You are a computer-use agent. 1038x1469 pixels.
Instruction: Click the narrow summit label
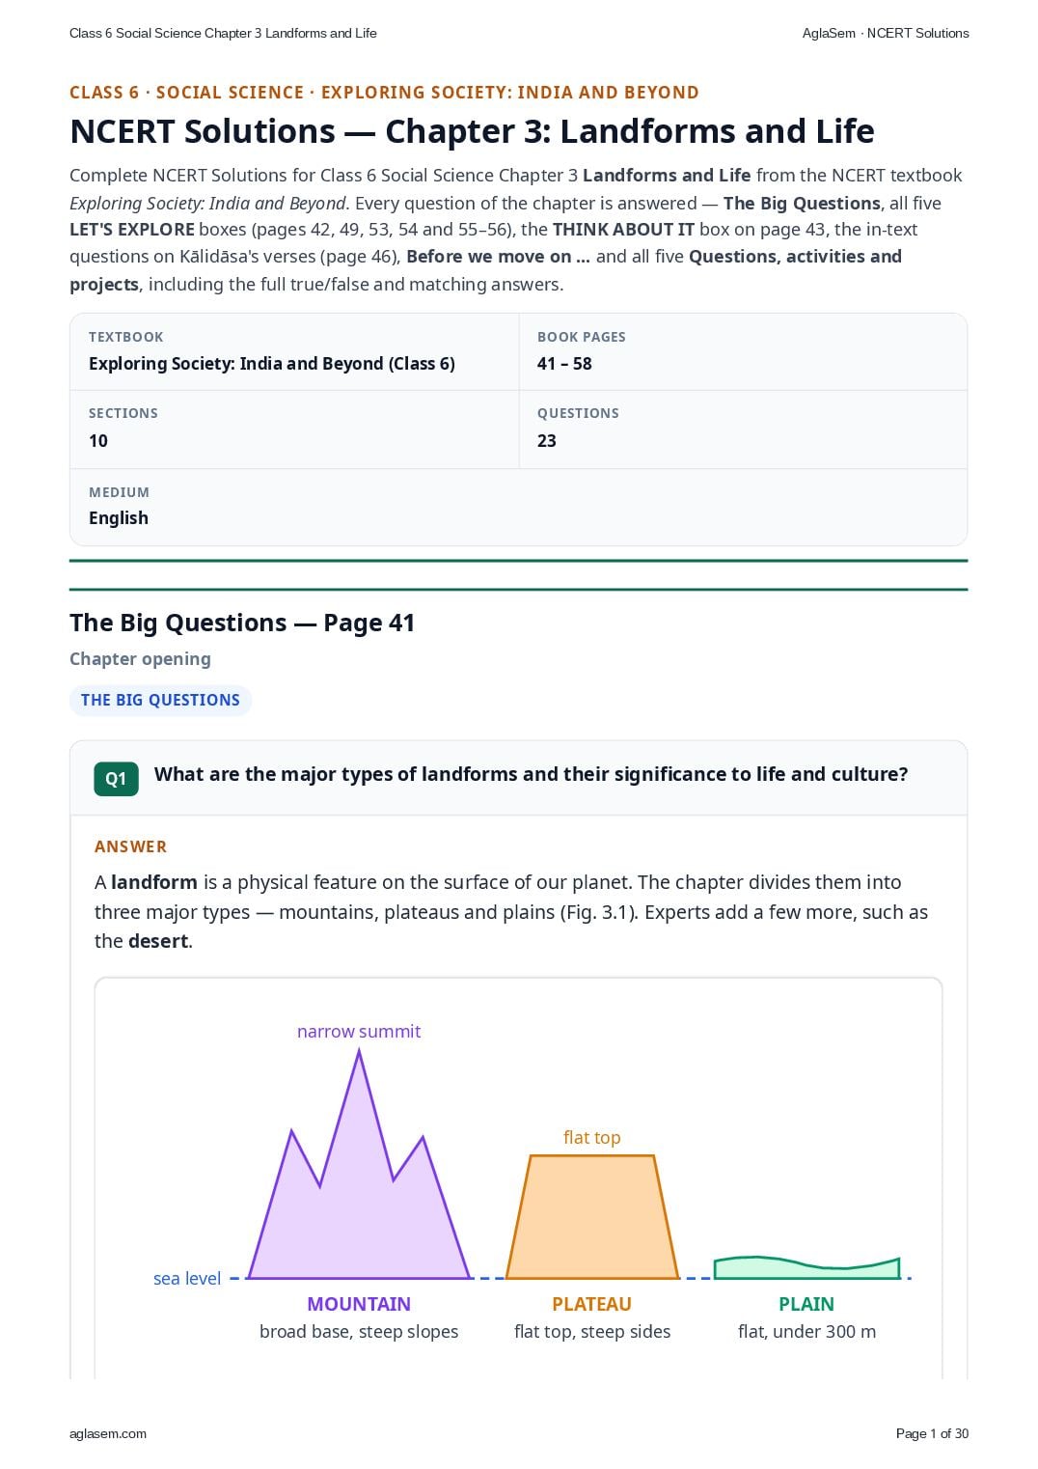click(359, 1032)
